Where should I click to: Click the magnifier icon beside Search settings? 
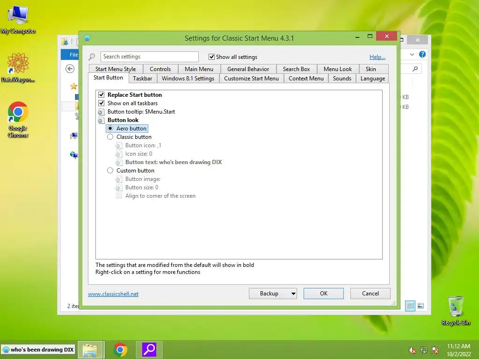(92, 57)
